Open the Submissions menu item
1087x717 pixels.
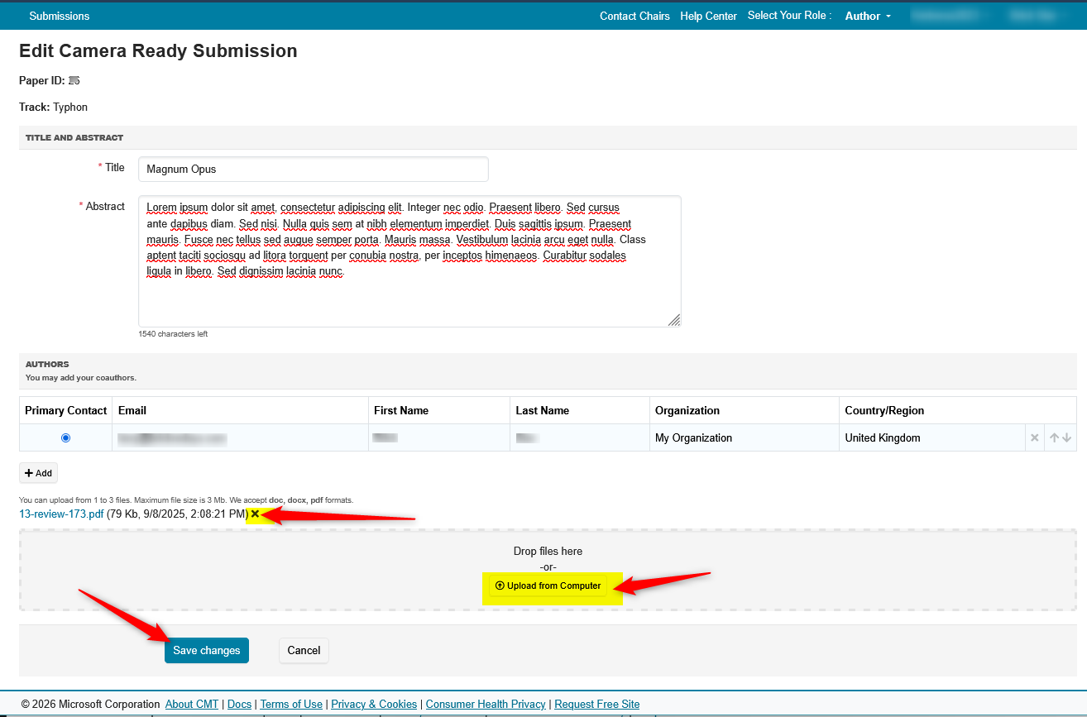coord(60,16)
